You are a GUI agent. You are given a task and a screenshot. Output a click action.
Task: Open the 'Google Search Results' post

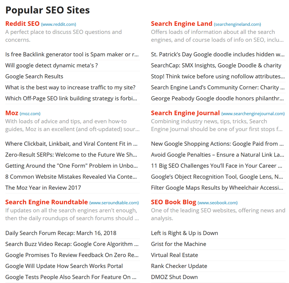(x=34, y=76)
